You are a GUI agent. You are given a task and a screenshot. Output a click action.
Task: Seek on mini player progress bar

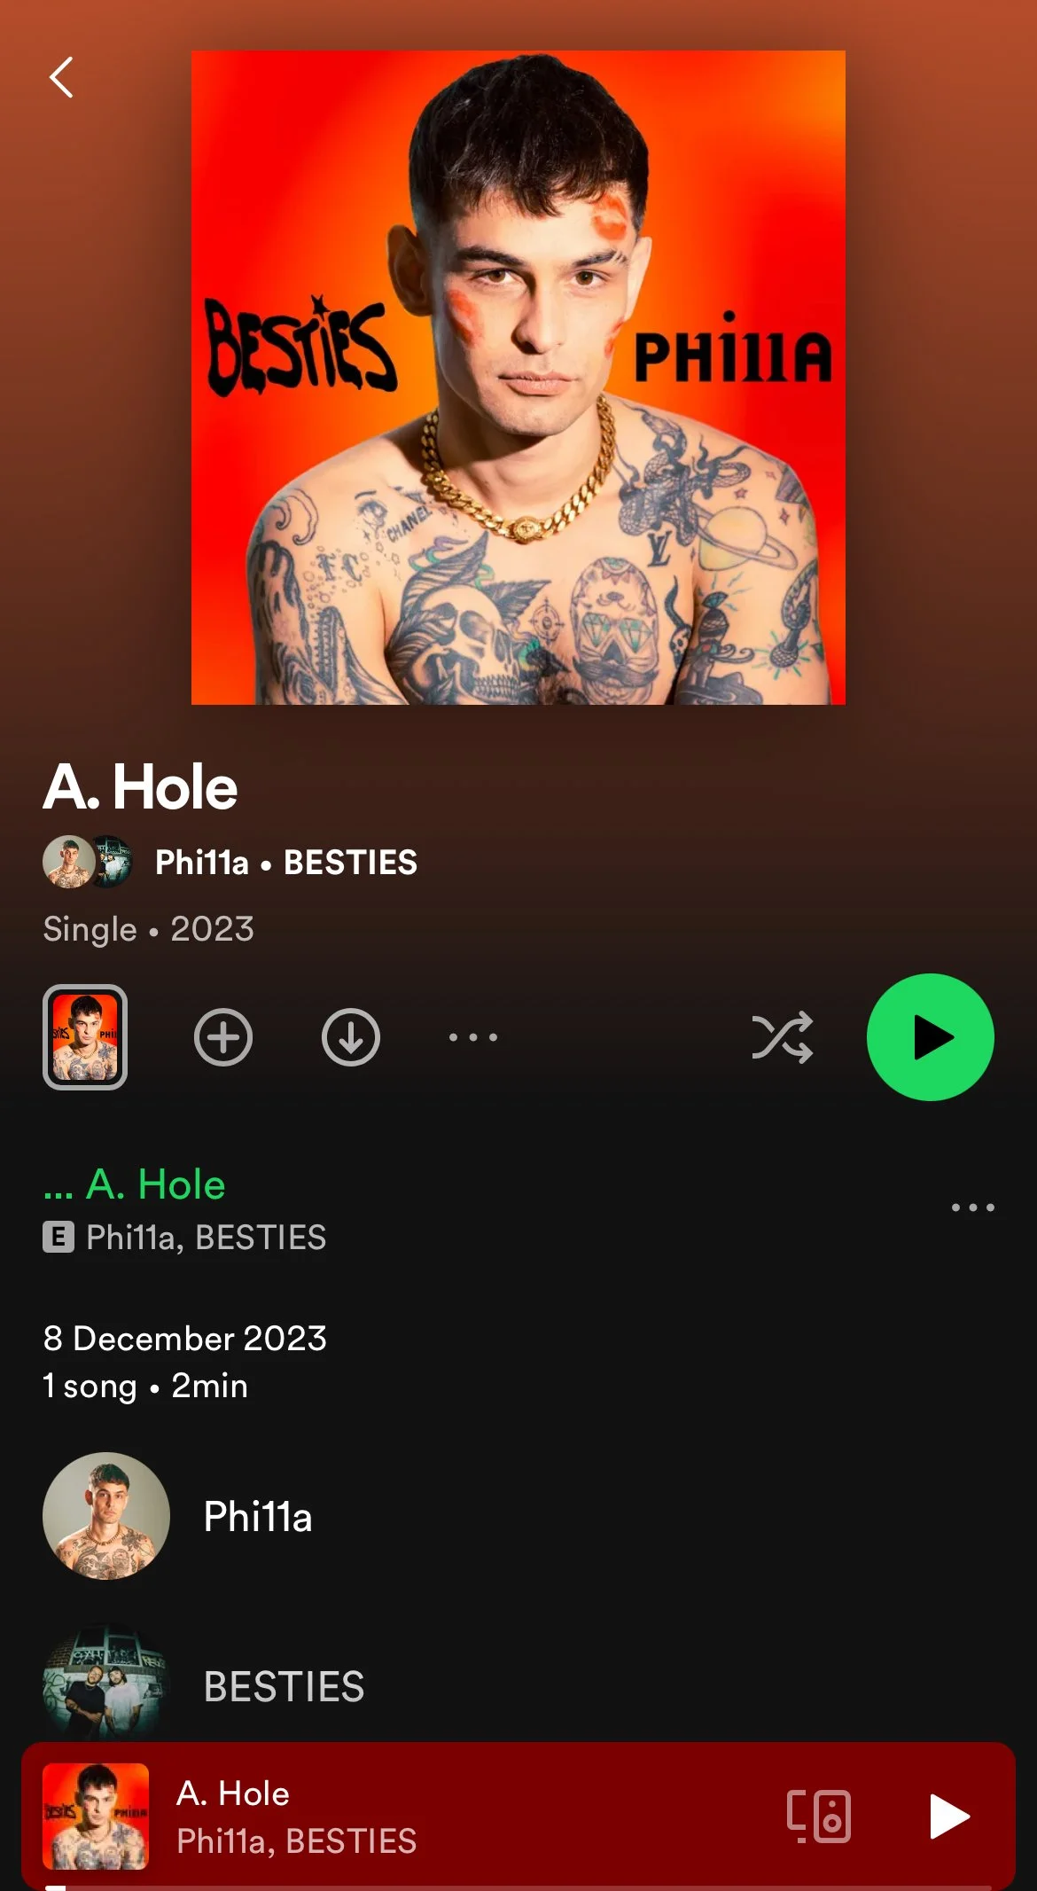click(518, 1887)
